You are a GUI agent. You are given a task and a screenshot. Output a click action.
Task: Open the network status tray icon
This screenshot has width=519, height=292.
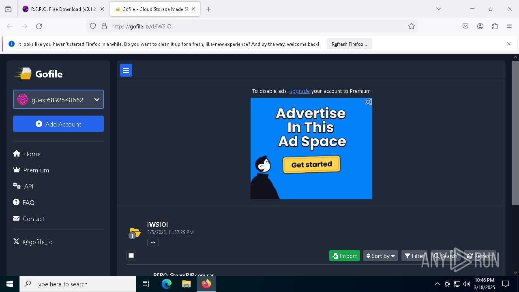457,284
